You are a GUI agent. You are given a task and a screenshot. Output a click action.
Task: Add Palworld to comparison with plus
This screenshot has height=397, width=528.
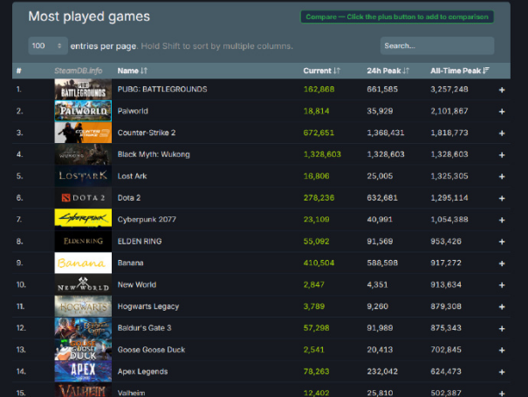coord(502,112)
